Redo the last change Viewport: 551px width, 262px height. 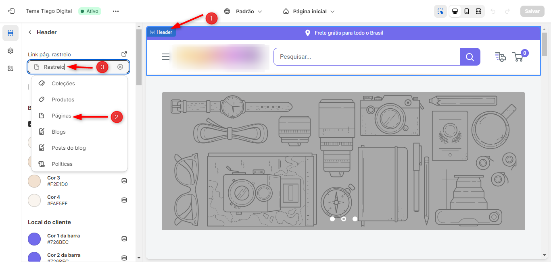tap(507, 11)
